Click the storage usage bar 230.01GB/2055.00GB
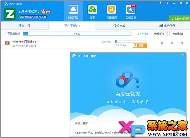Screen dimensions: 190x138 (33, 17)
